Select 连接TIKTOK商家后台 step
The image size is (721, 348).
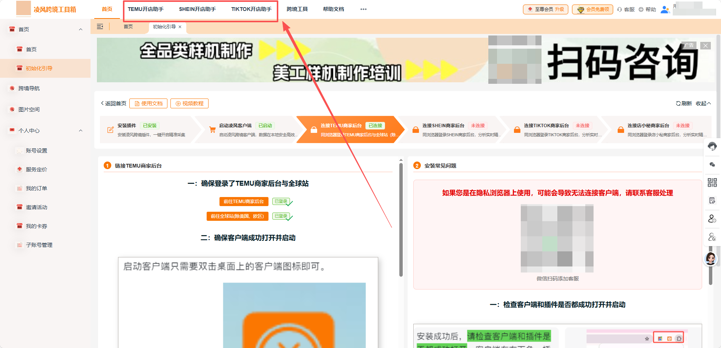click(x=554, y=129)
